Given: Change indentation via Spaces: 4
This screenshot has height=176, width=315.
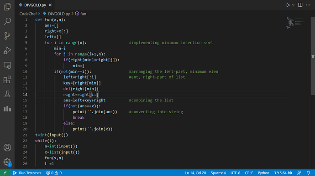Looking at the screenshot, I should click(218, 173).
